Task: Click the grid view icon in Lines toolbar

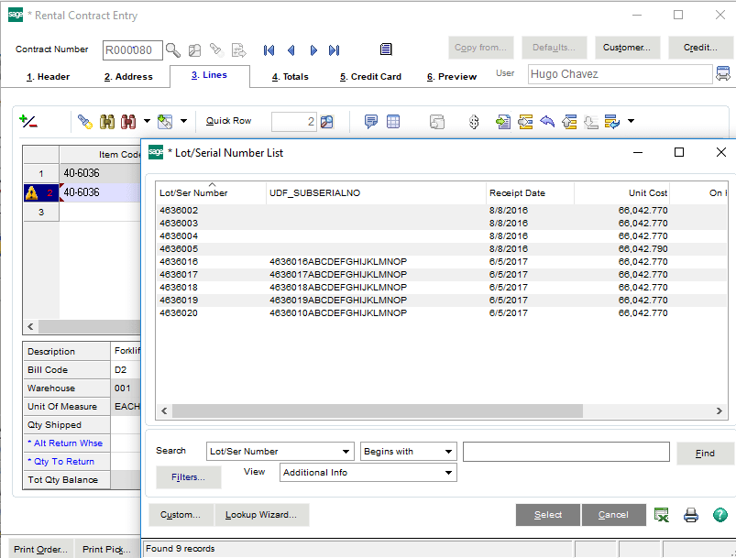Action: (x=393, y=122)
